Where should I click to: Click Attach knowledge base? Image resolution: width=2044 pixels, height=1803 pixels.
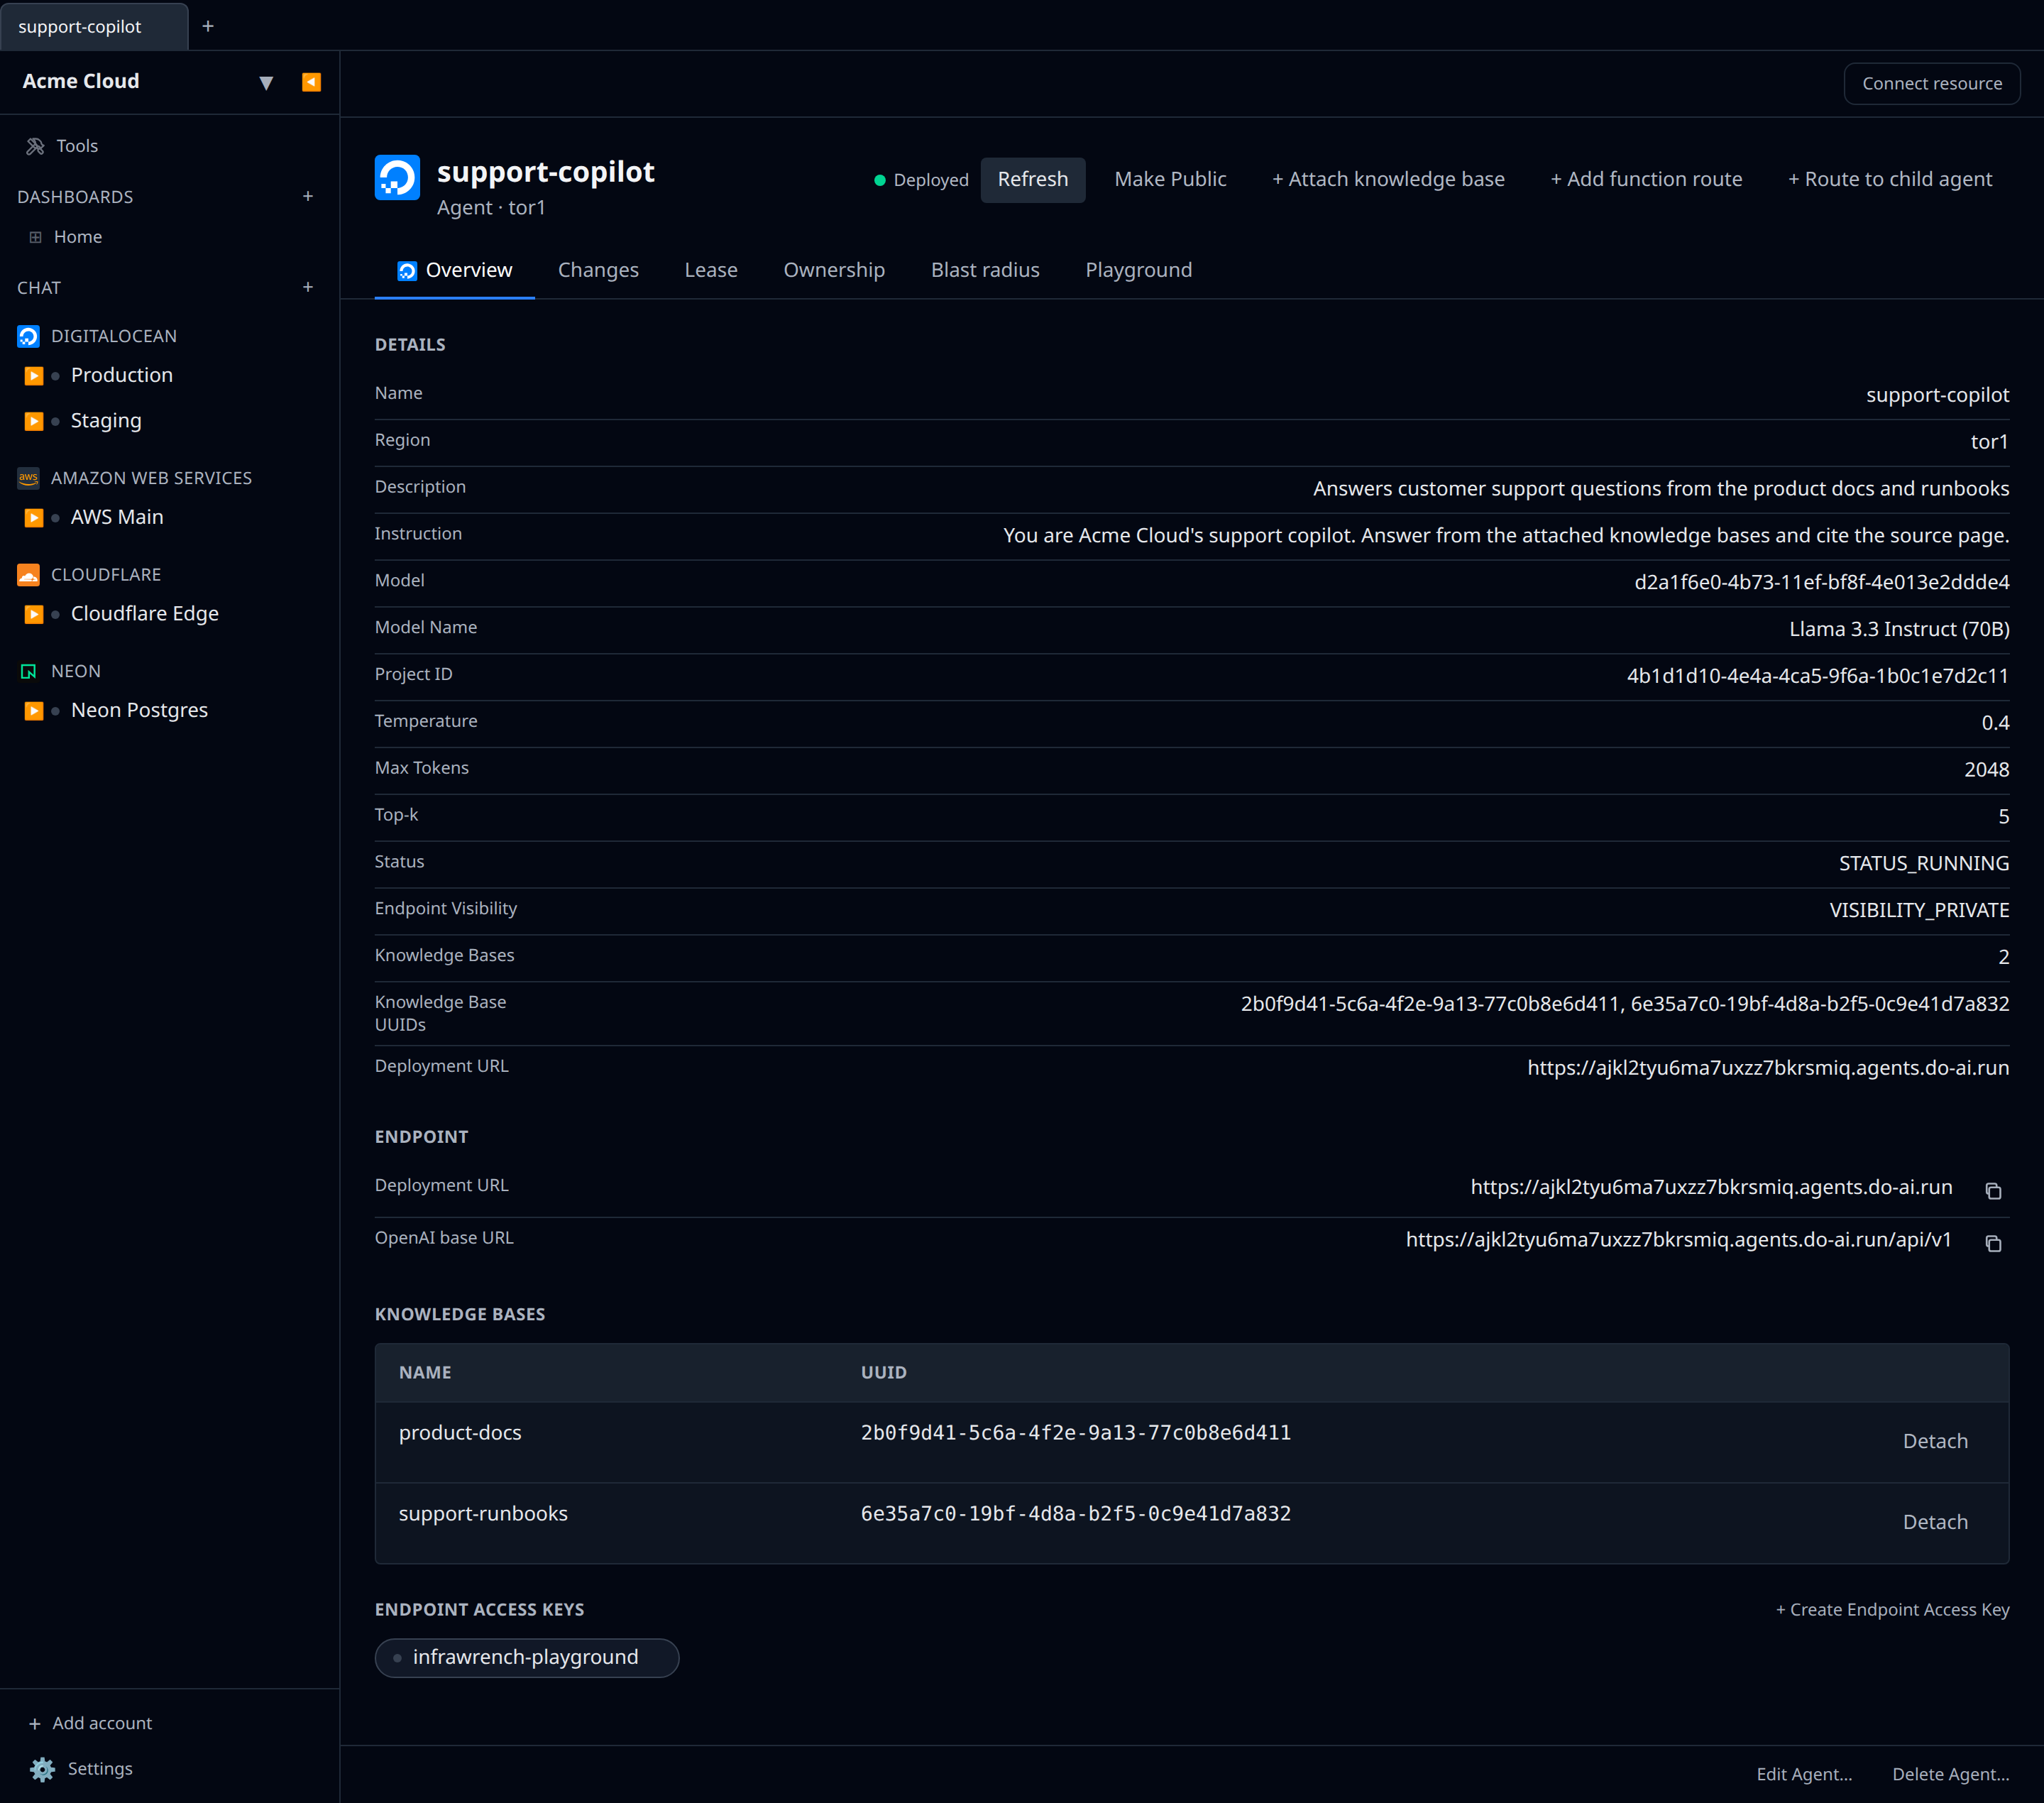(x=1387, y=179)
